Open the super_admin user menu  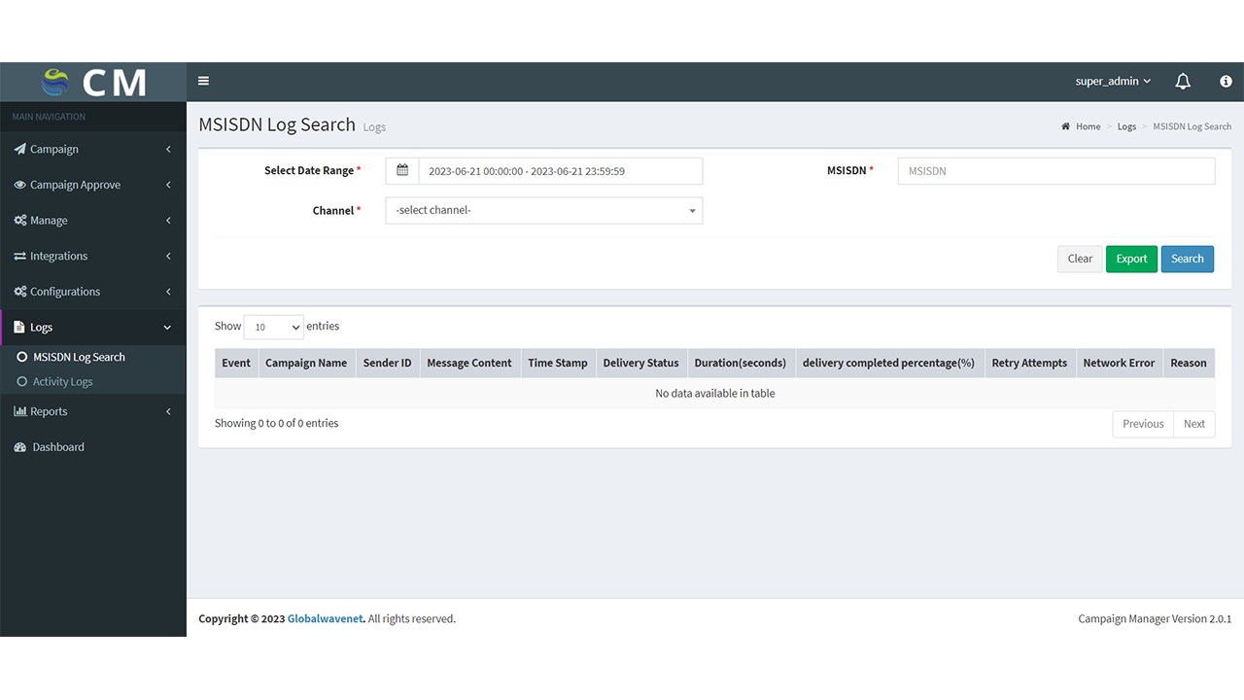point(1113,82)
